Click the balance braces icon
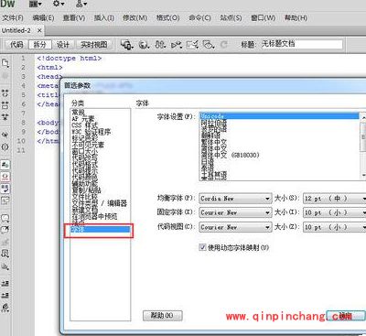Image resolution: width=366 pixels, height=336 pixels. pyautogui.click(x=5, y=146)
